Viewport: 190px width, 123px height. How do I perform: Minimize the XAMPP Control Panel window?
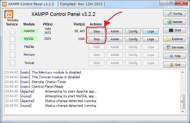164,3
